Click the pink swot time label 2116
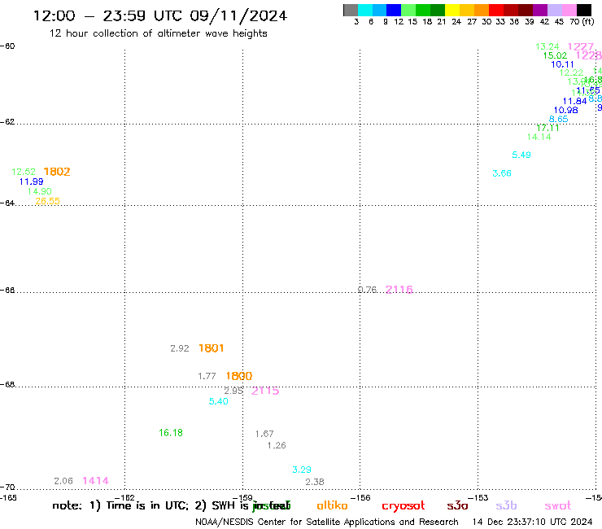 click(x=399, y=290)
